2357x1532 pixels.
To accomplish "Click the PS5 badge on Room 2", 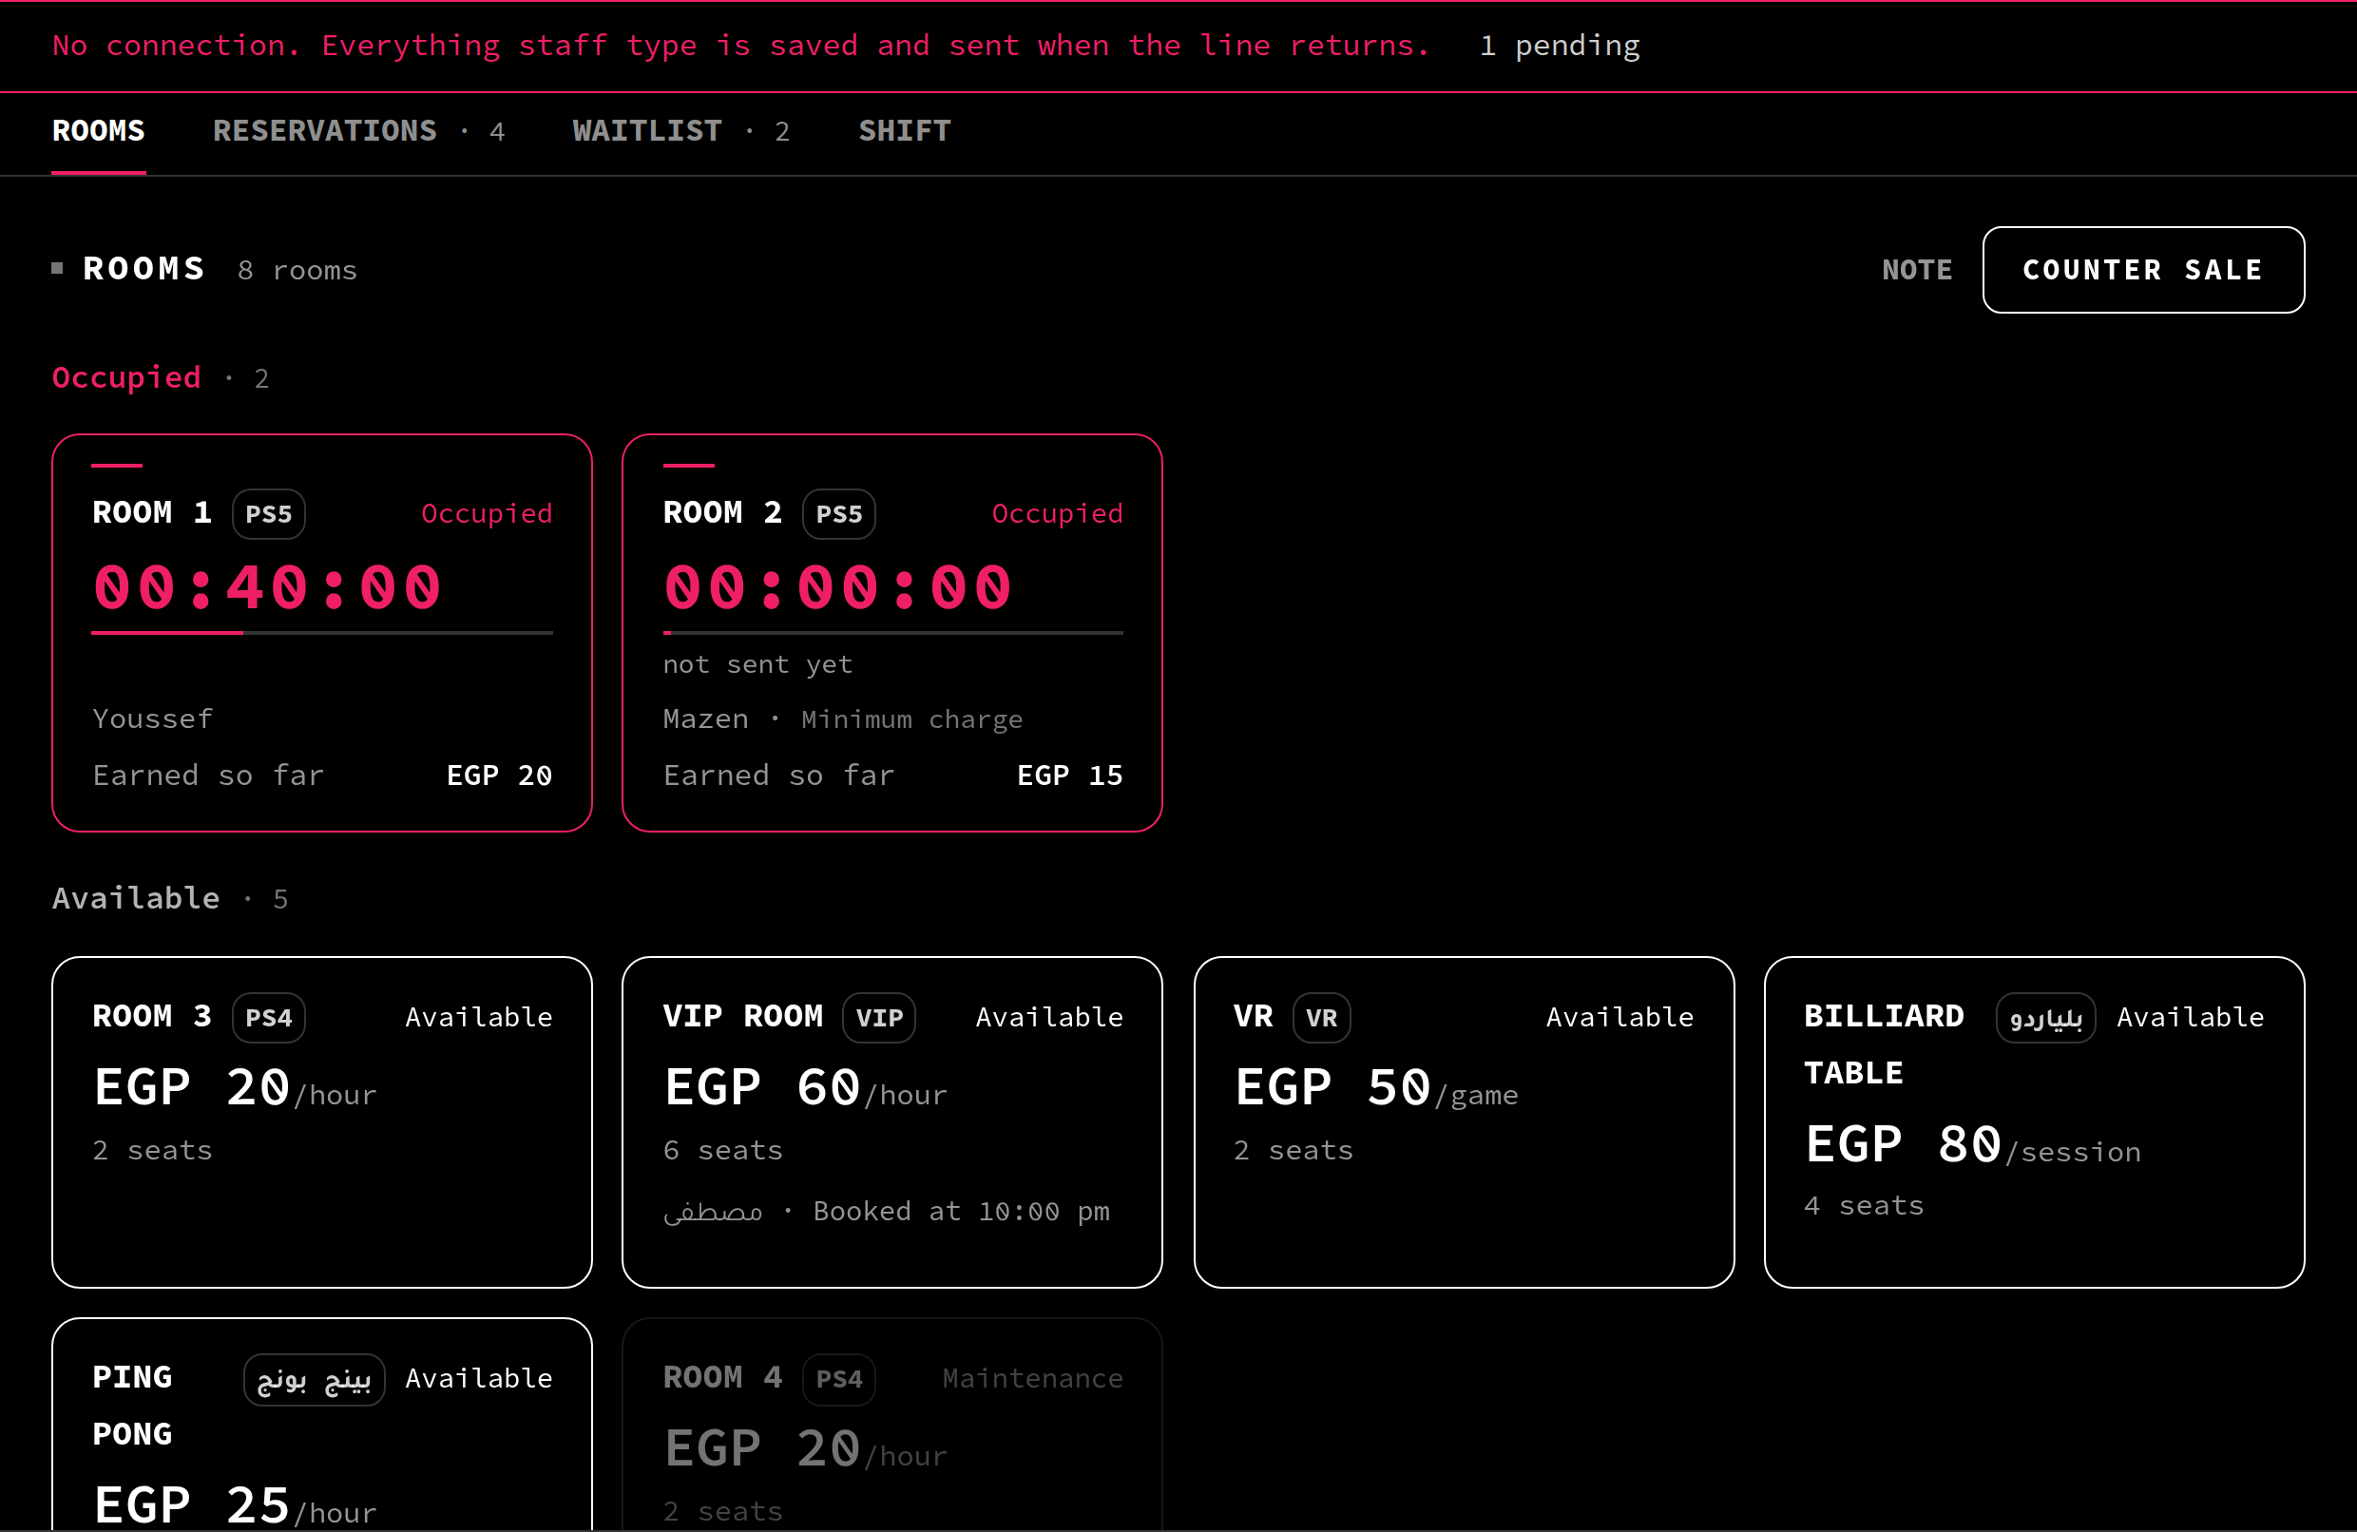I will click(x=839, y=514).
